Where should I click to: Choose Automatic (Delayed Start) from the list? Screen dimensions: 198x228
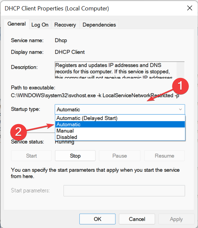click(87, 118)
